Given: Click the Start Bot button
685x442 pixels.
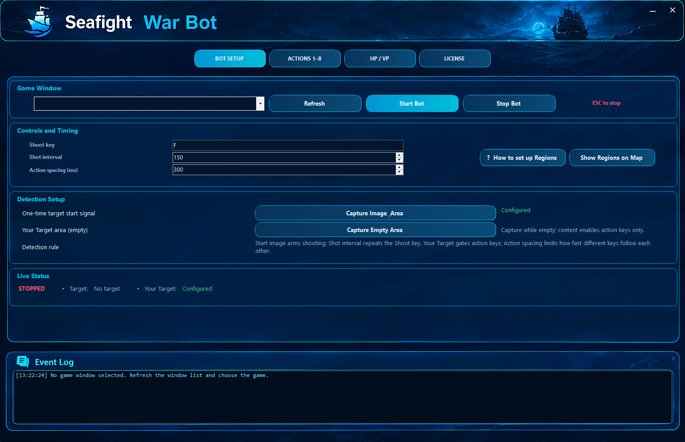Looking at the screenshot, I should [412, 103].
